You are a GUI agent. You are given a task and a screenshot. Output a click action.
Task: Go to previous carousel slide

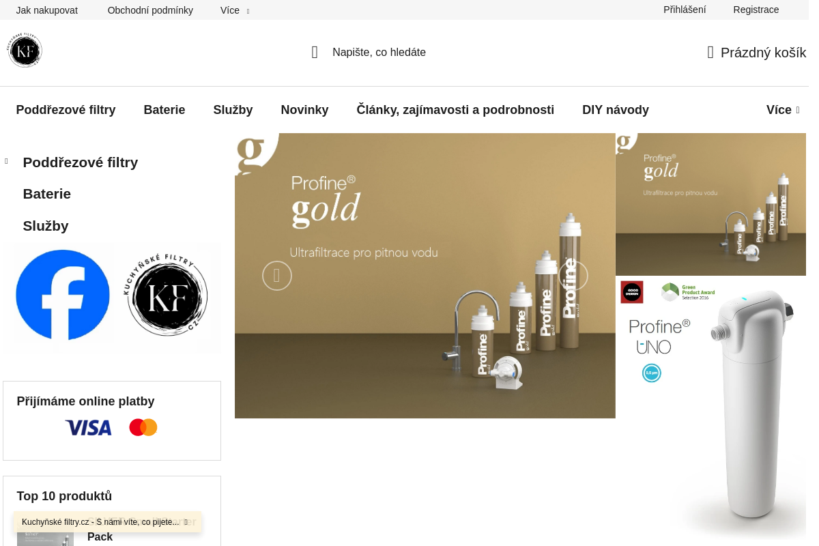(x=276, y=276)
